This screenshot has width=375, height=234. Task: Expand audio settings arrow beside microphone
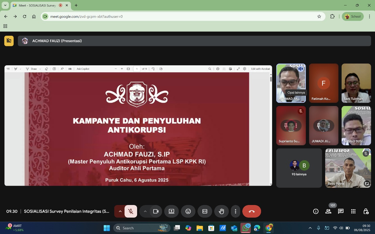tap(120, 211)
